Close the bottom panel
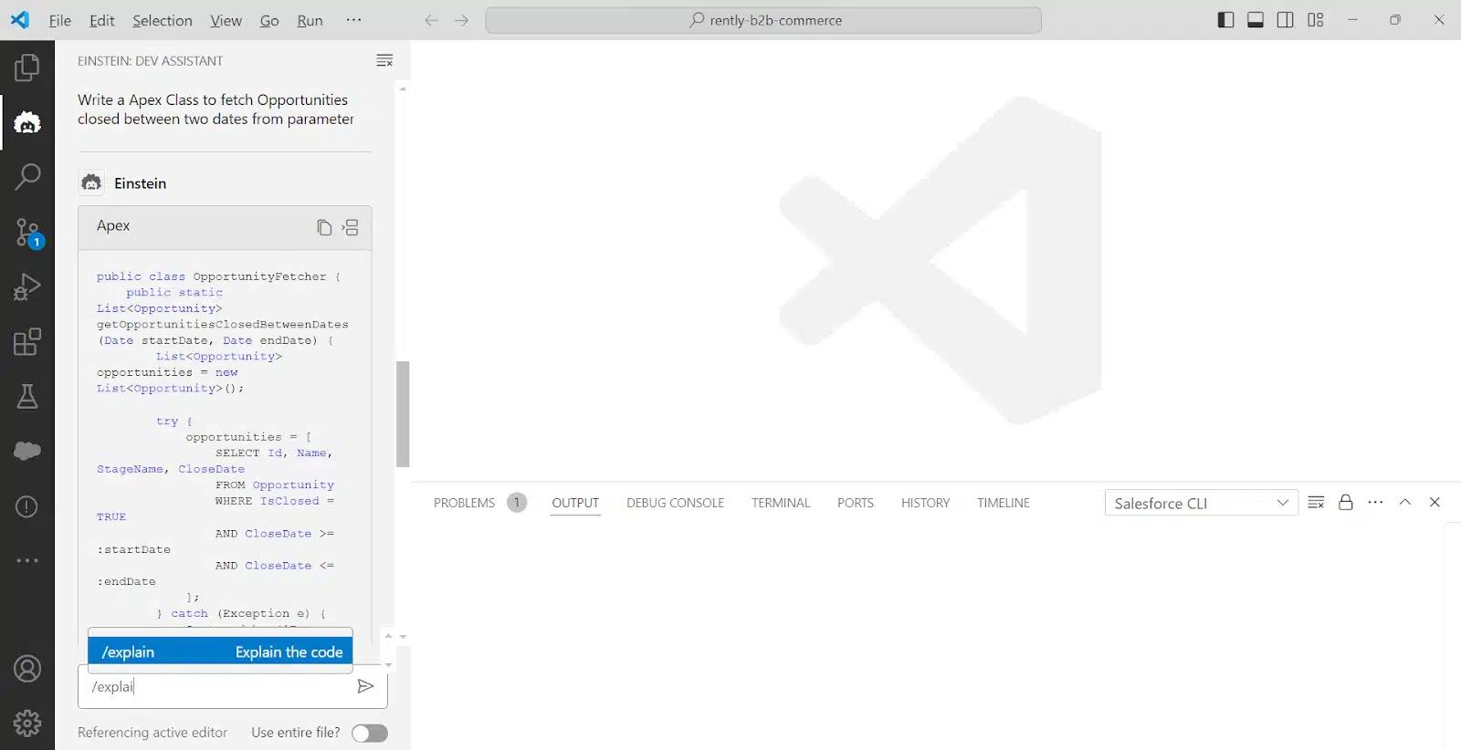1461x750 pixels. (1435, 503)
